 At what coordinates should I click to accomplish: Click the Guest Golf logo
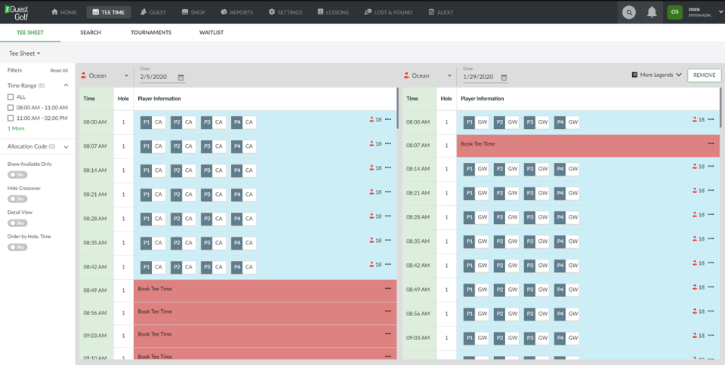coord(16,12)
